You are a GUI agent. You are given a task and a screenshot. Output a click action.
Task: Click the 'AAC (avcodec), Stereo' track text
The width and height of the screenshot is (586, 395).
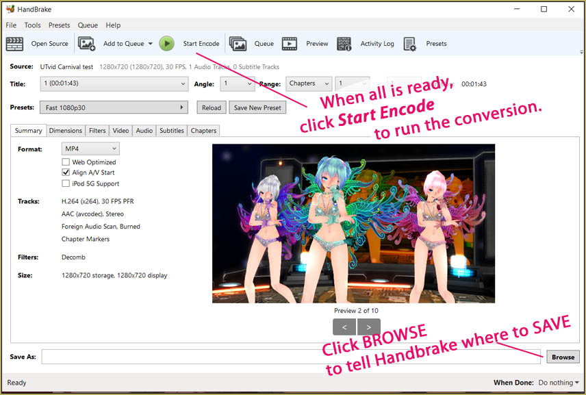[92, 214]
